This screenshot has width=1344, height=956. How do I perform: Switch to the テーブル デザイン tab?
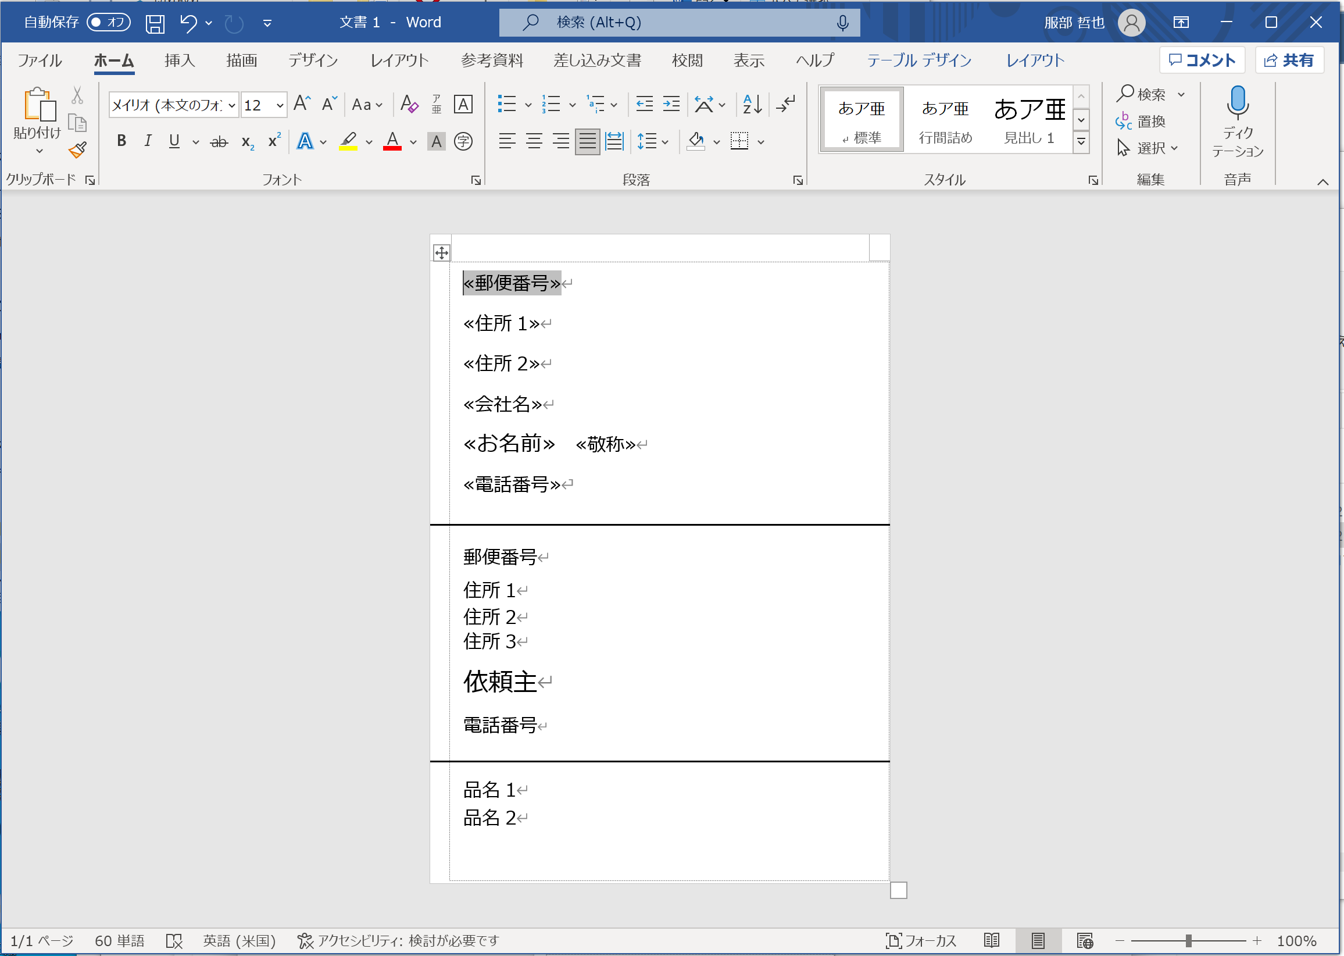pos(918,60)
